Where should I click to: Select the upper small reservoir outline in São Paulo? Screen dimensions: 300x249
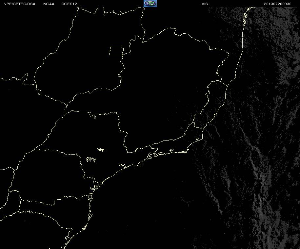(x=101, y=150)
